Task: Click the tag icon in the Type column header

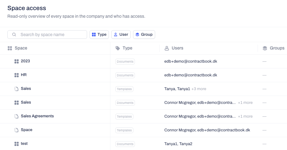Action: click(x=118, y=48)
